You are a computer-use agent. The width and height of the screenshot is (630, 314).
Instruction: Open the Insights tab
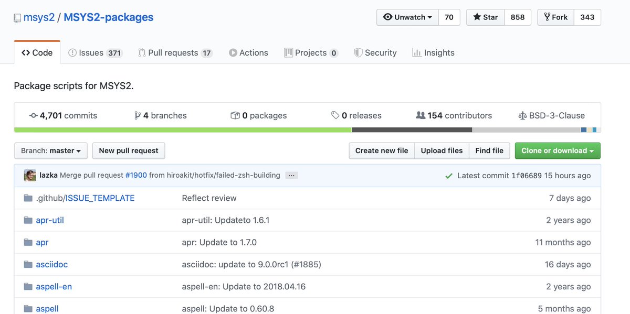(x=433, y=52)
